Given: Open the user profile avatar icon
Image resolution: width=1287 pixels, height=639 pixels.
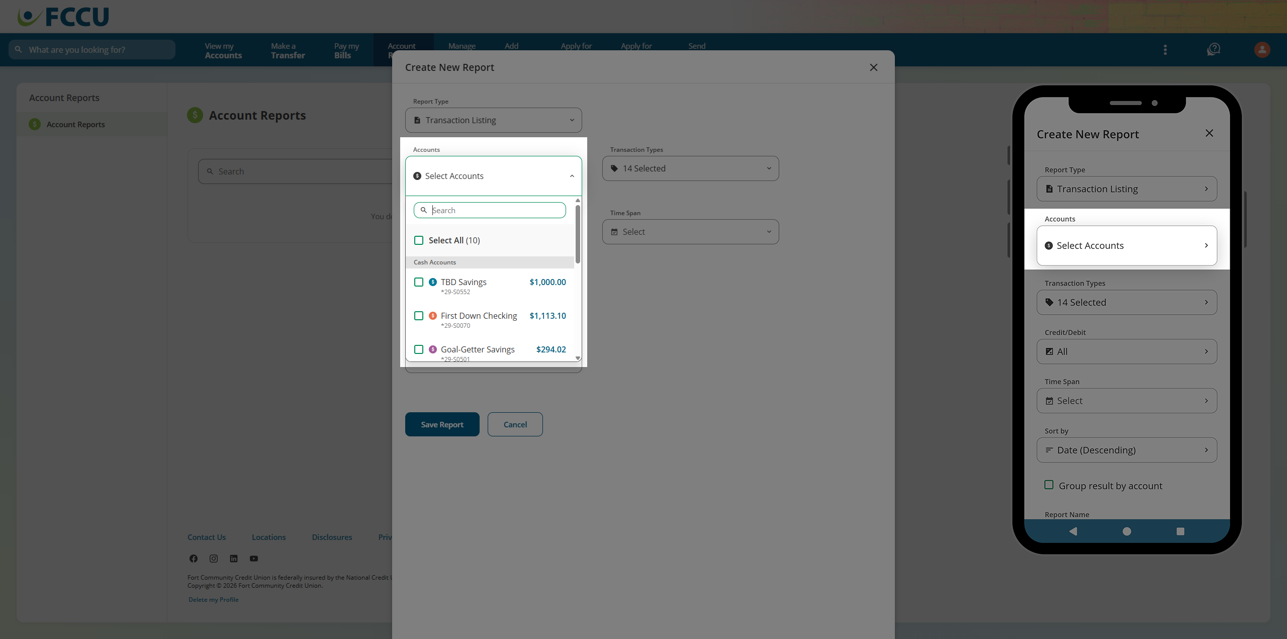Looking at the screenshot, I should (x=1262, y=50).
